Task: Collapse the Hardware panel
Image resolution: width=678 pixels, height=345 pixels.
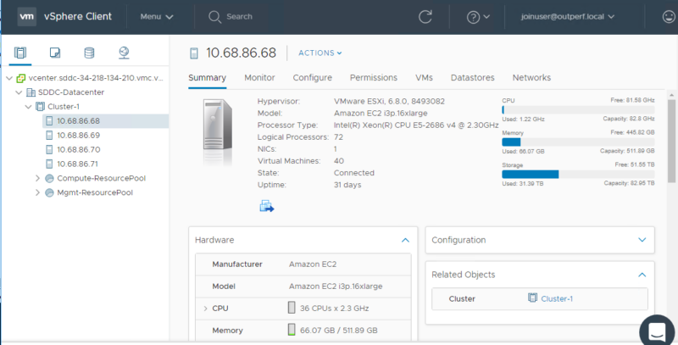Action: [405, 240]
